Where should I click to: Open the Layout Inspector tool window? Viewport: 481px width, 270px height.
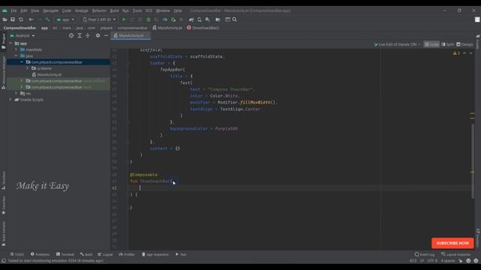(456, 254)
